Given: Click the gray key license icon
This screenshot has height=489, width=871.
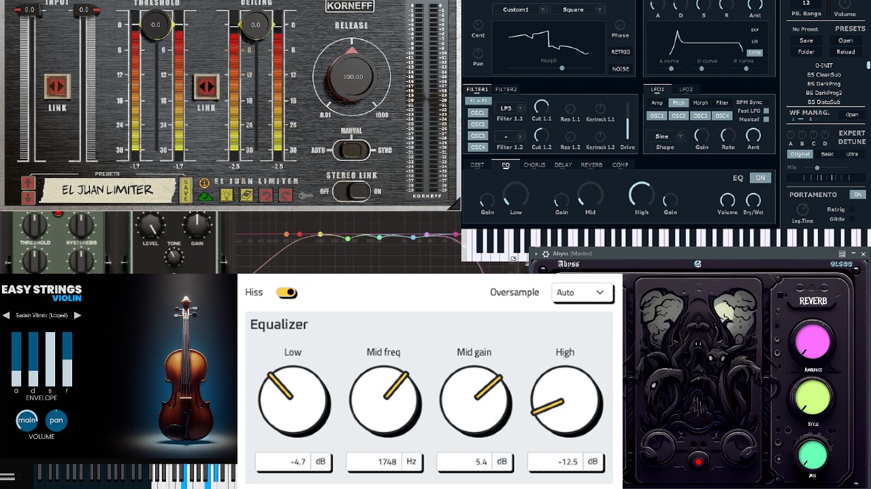Looking at the screenshot, I should point(306,196).
